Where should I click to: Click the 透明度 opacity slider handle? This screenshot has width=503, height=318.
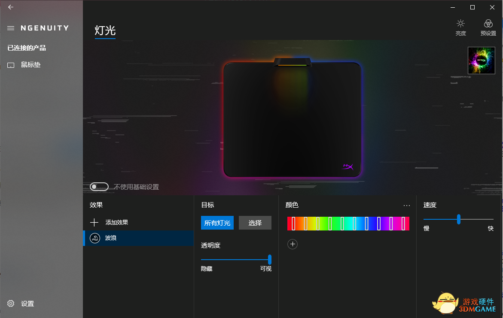coord(269,259)
